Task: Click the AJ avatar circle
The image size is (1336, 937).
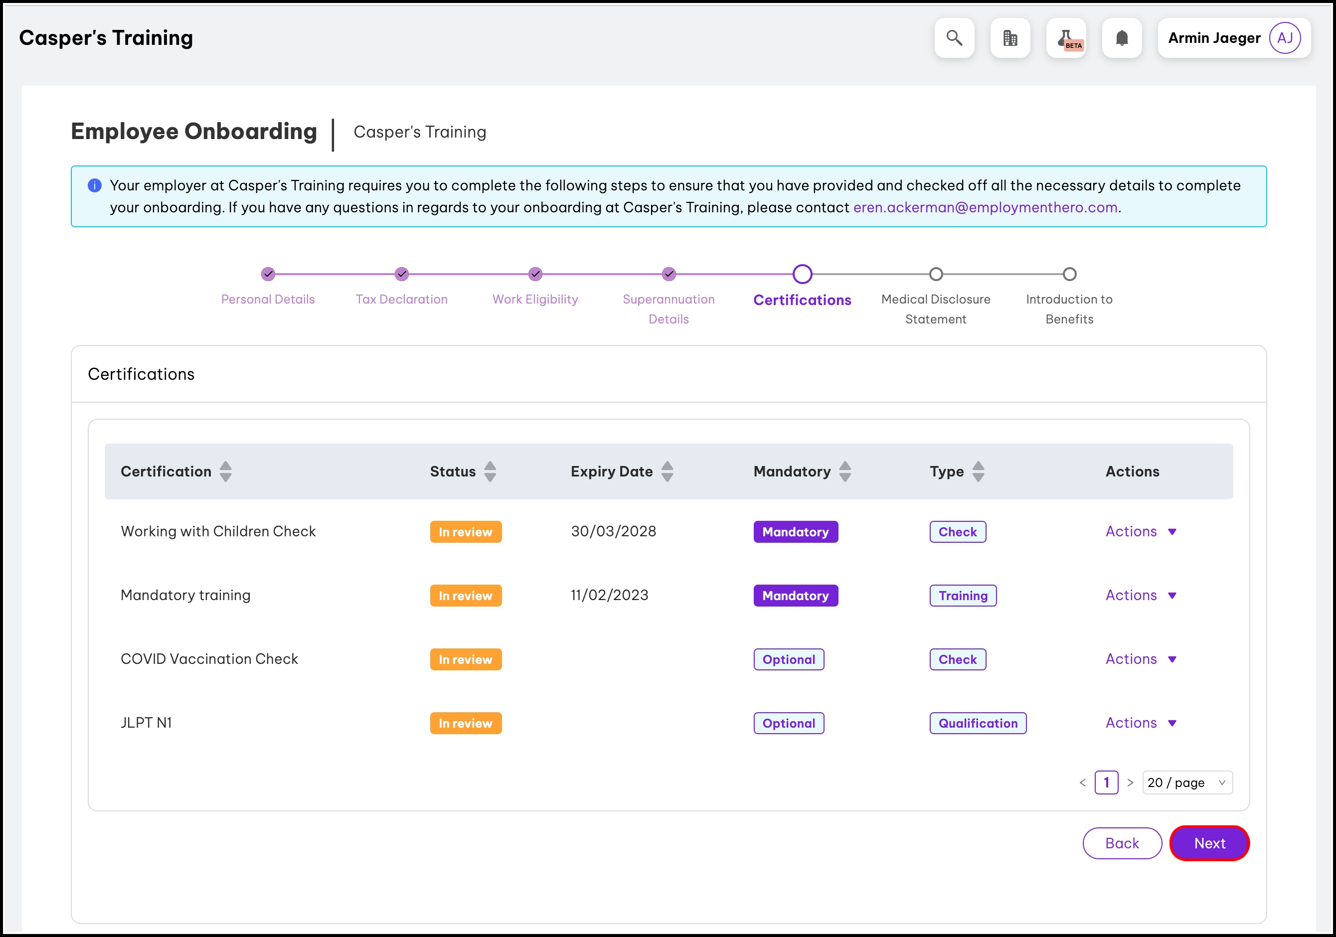Action: [1285, 38]
